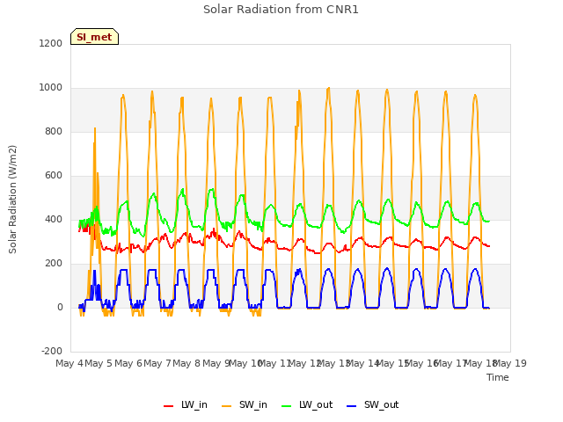Click the 800 y-axis tick label
This screenshot has height=422, width=563.
(54, 131)
